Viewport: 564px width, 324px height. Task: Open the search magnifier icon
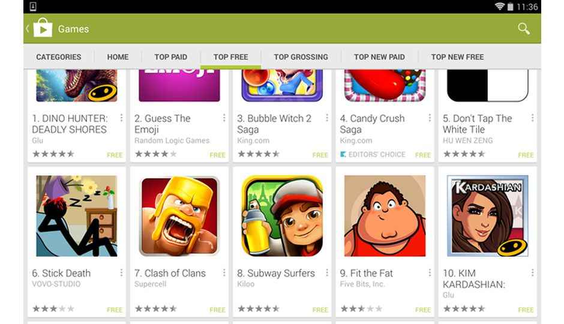point(524,29)
